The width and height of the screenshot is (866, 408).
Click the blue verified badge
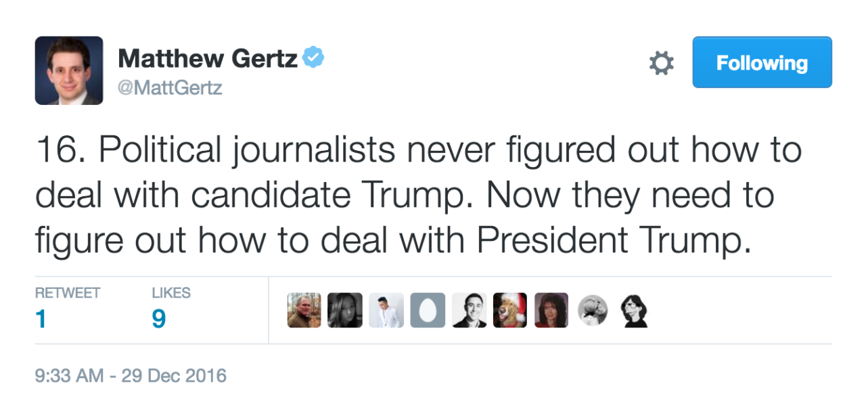pyautogui.click(x=313, y=58)
